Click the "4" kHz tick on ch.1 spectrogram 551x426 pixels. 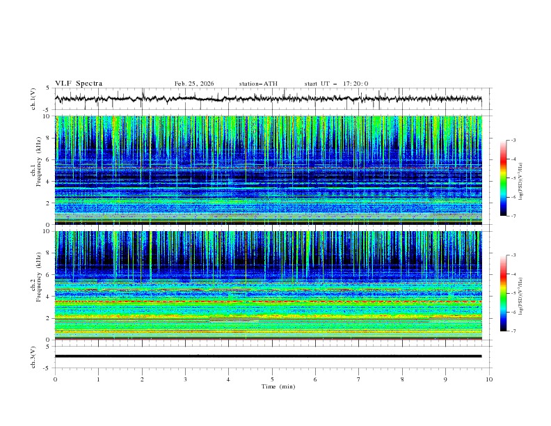pyautogui.click(x=49, y=182)
